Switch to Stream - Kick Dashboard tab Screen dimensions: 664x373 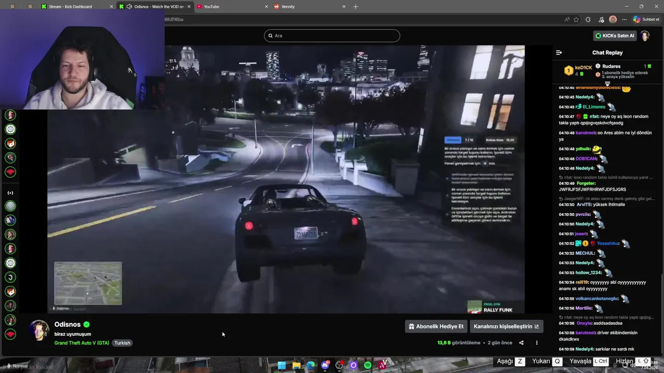coord(76,7)
